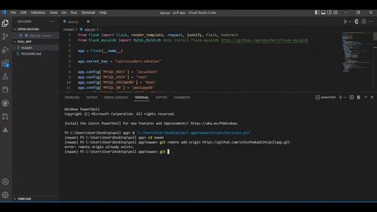Split the editor to the right
The image size is (377, 212).
pyautogui.click(x=364, y=22)
